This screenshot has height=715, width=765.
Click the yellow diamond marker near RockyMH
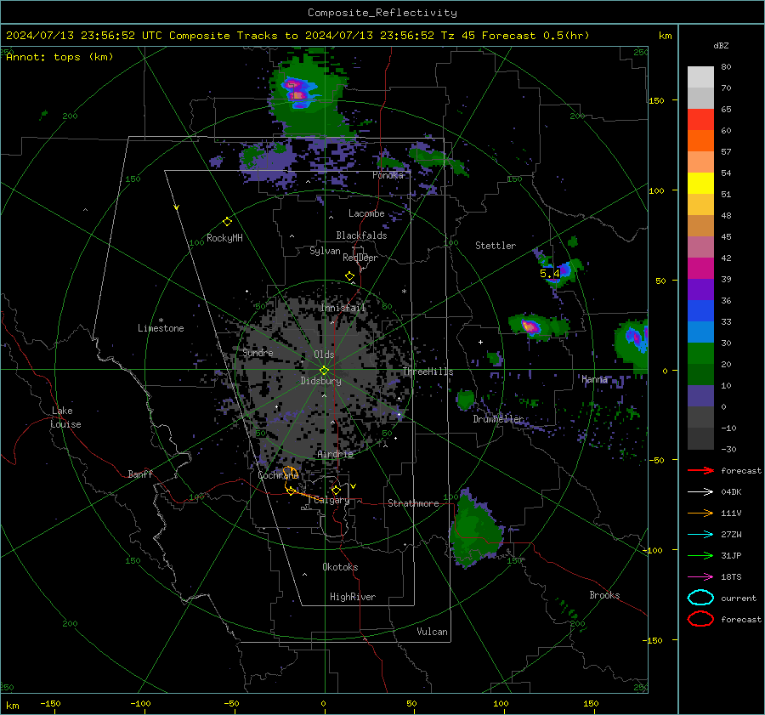point(227,222)
